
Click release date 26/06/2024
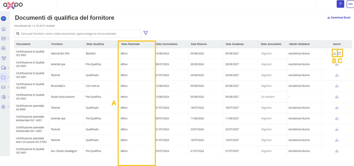(197, 64)
